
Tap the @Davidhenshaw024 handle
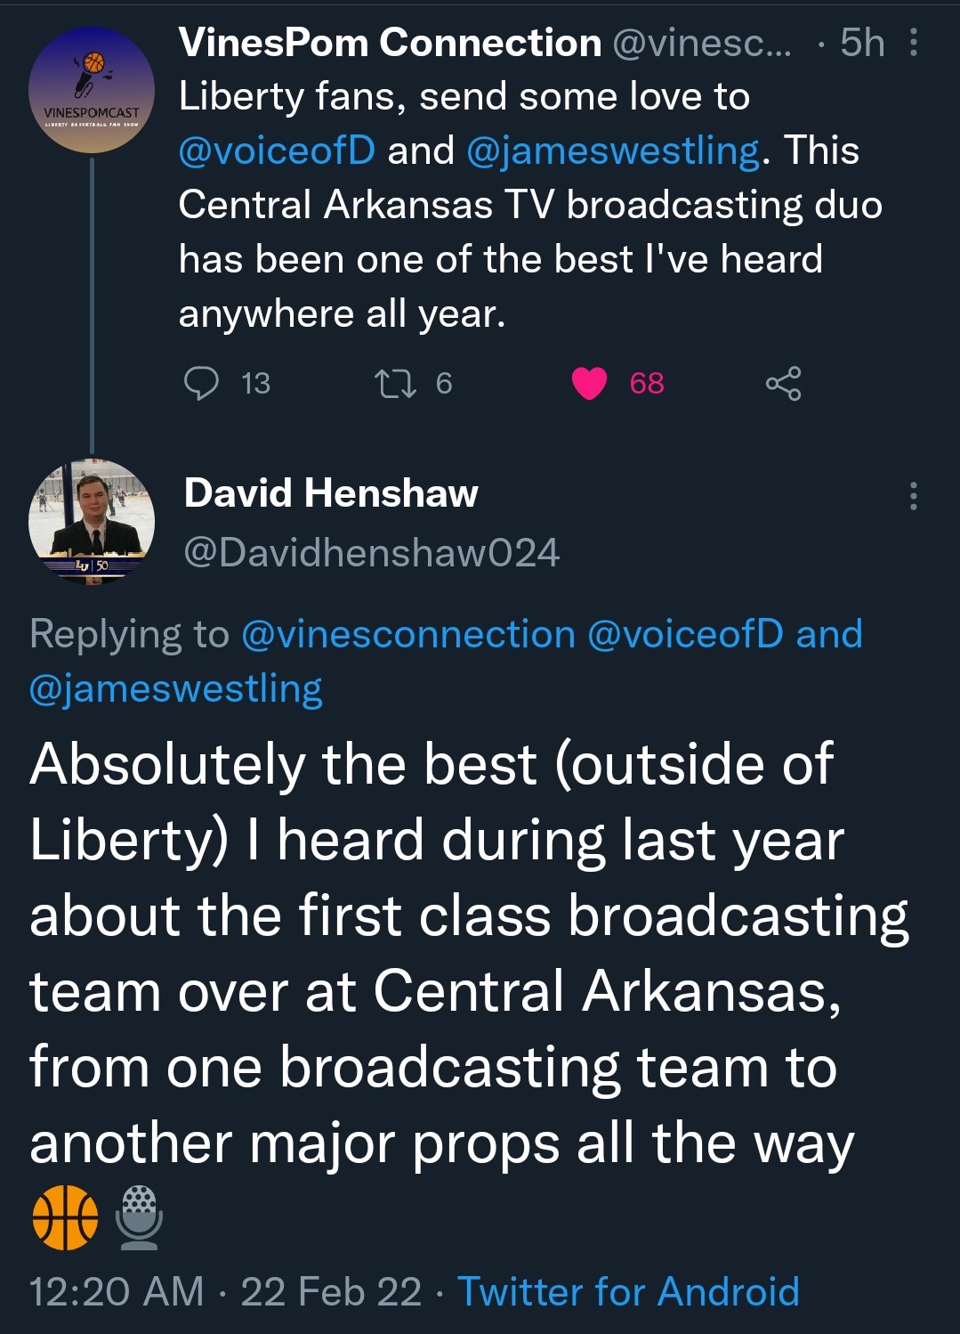(x=371, y=553)
